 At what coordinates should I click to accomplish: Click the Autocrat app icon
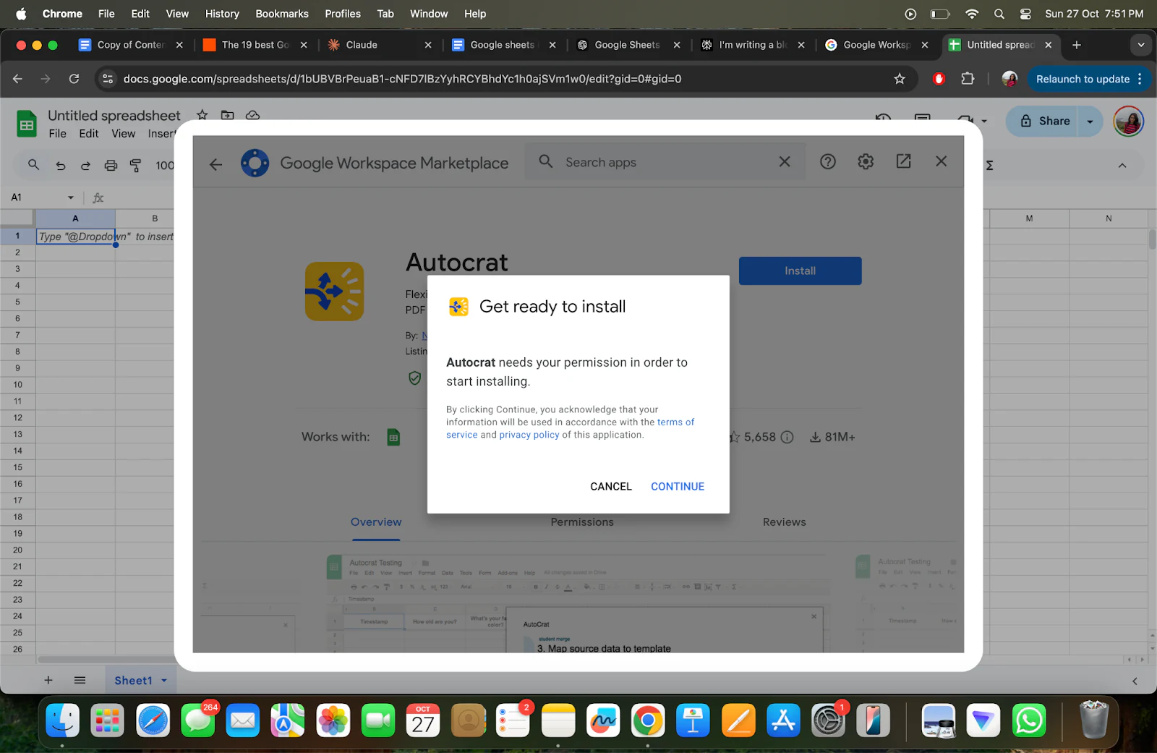(x=334, y=292)
